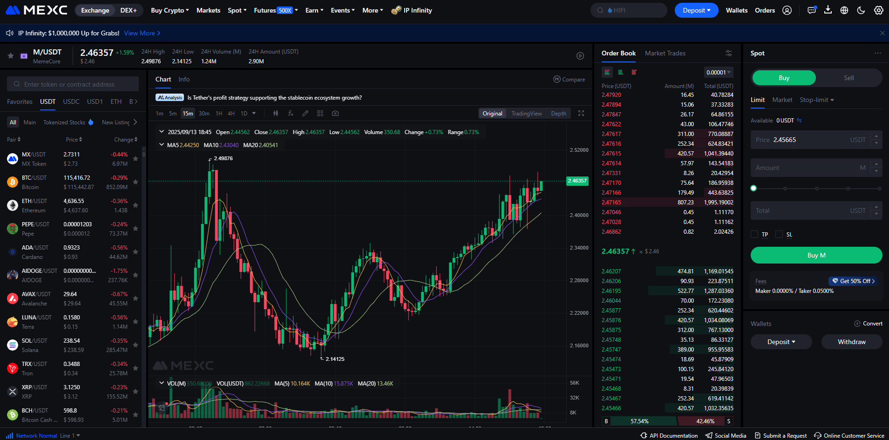
Task: Expand the Earn dropdown
Action: [314, 10]
